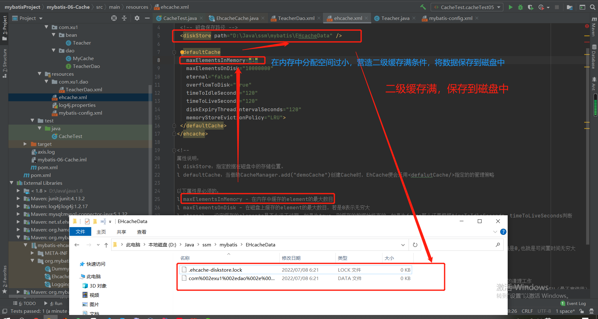Collapse External Libraries node

point(11,183)
